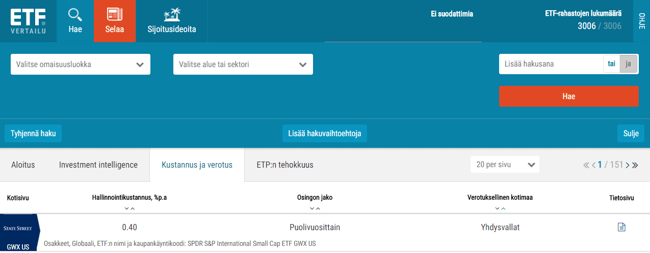Go to the next page arrow
Screen dimensions: 650x253
tap(628, 165)
